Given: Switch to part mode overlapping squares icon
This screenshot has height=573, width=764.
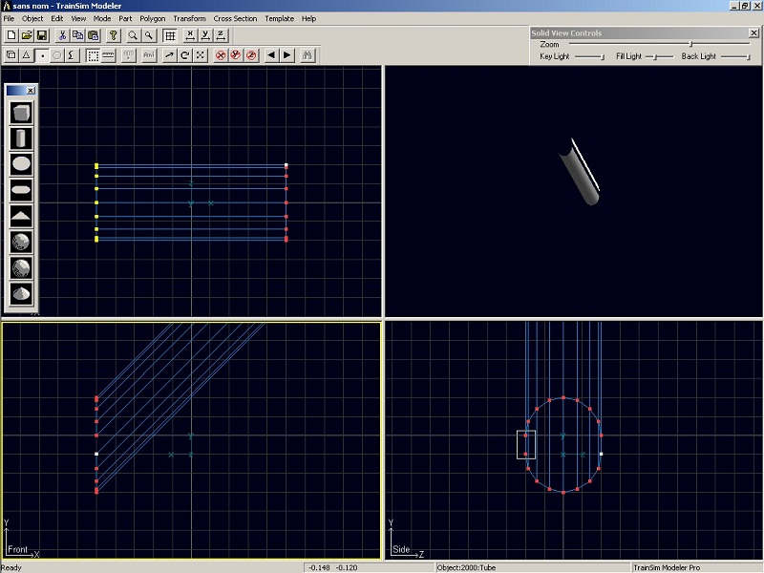Looking at the screenshot, I should 11,55.
